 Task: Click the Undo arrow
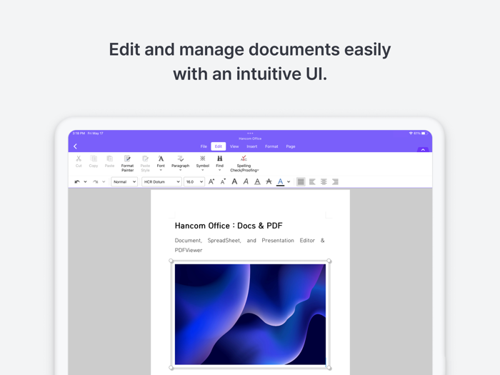[77, 181]
